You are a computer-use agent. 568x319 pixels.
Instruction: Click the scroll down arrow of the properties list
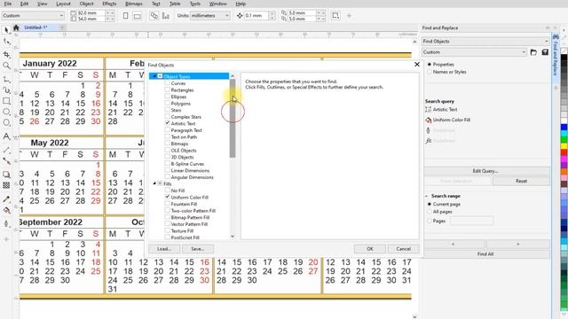click(233, 237)
